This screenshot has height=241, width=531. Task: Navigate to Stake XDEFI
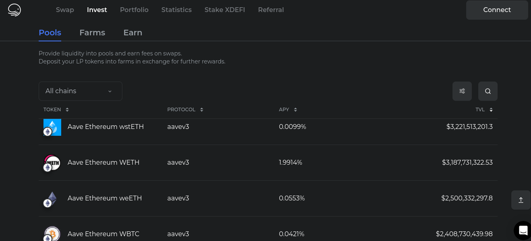click(x=225, y=10)
